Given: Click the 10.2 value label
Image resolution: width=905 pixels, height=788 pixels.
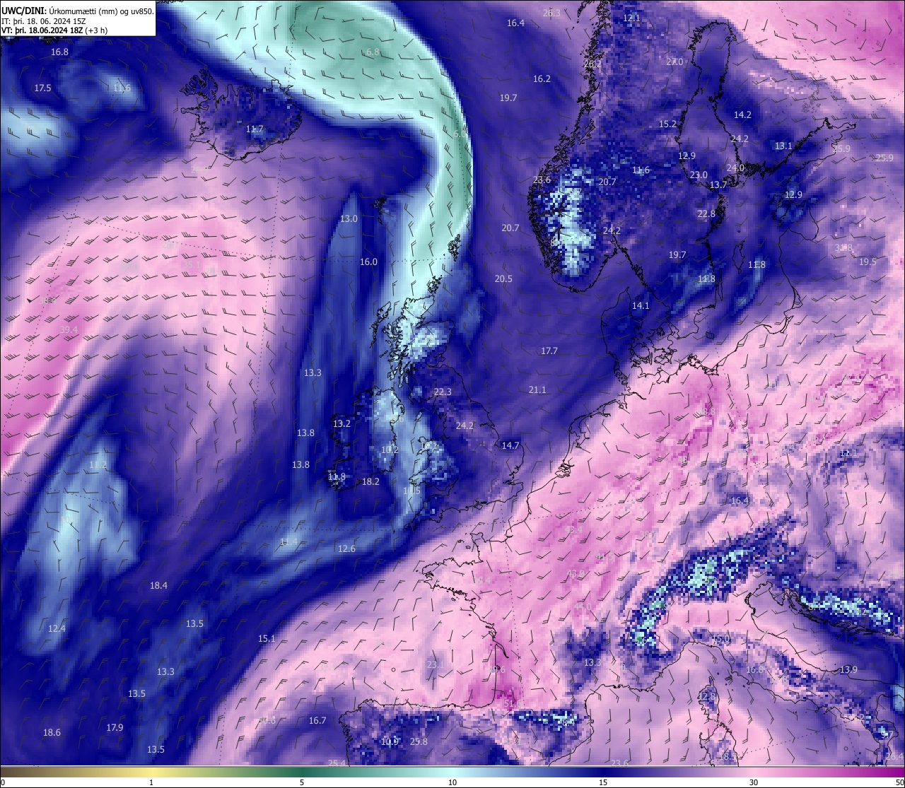Looking at the screenshot, I should pos(390,450).
